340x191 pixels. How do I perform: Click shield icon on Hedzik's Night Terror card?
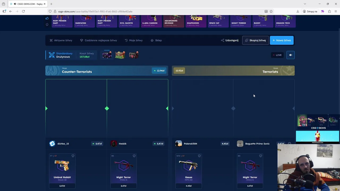[134, 156]
